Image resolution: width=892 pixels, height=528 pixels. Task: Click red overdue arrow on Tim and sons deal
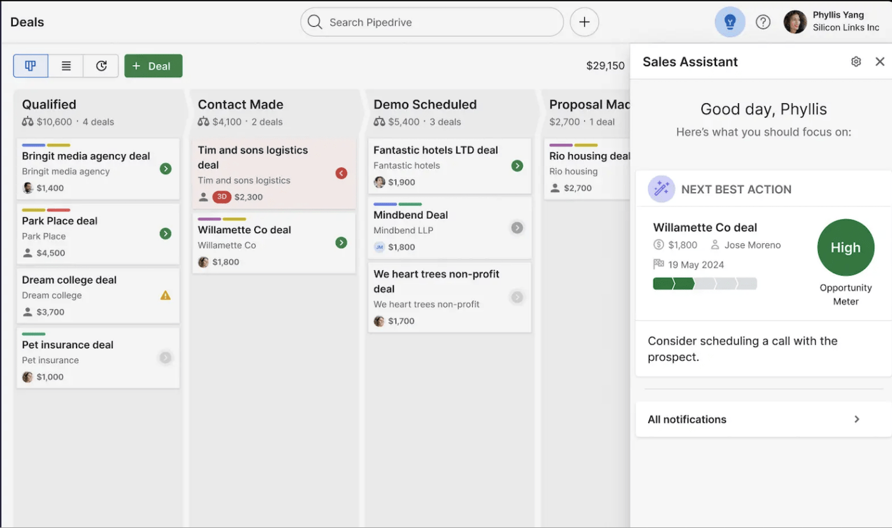coord(342,173)
